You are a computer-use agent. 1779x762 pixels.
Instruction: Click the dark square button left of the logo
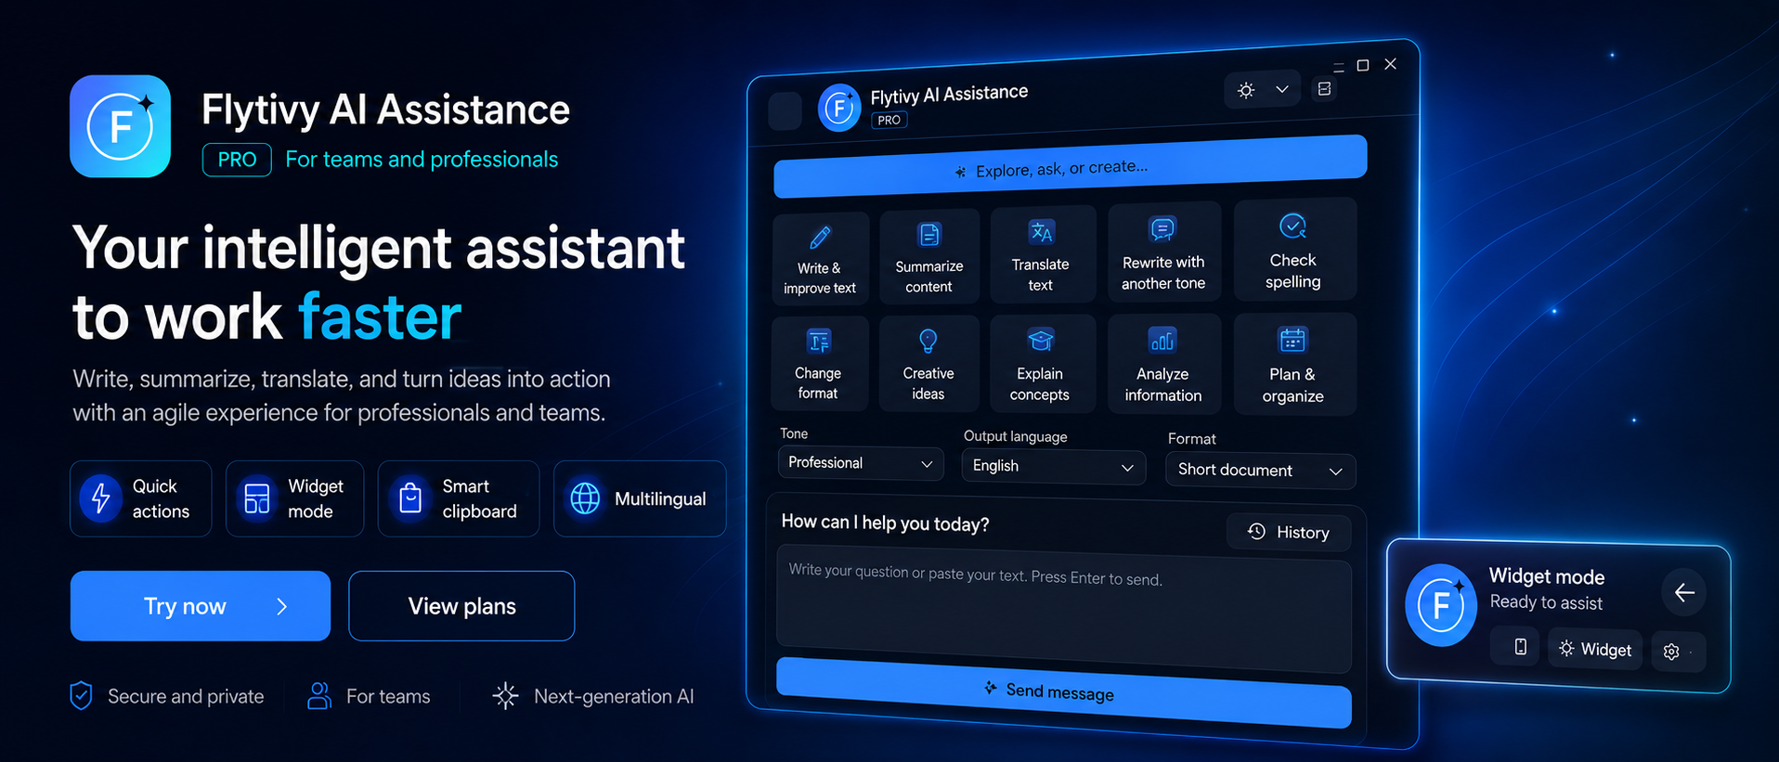click(786, 111)
